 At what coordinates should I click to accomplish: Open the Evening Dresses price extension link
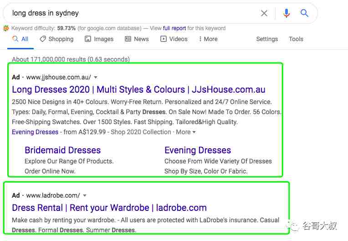(x=35, y=132)
